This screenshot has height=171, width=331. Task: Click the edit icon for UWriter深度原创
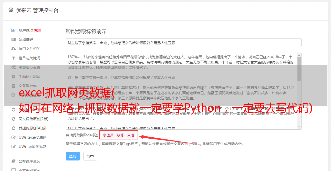(x=14, y=137)
